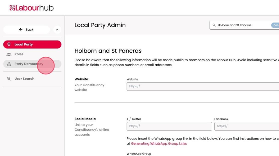
Task: Open the Local Party section label
Action: pyautogui.click(x=23, y=45)
